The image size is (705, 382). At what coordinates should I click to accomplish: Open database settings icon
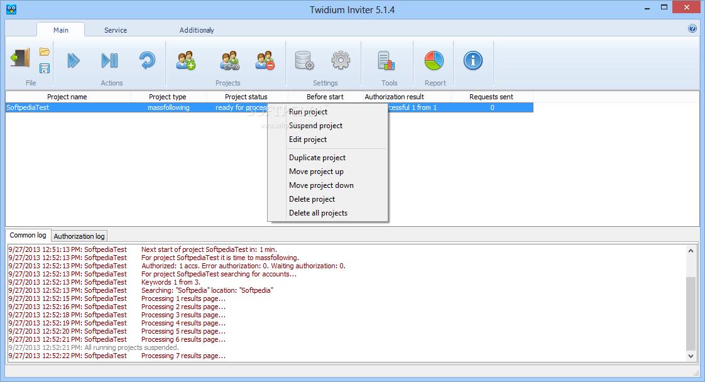point(304,60)
